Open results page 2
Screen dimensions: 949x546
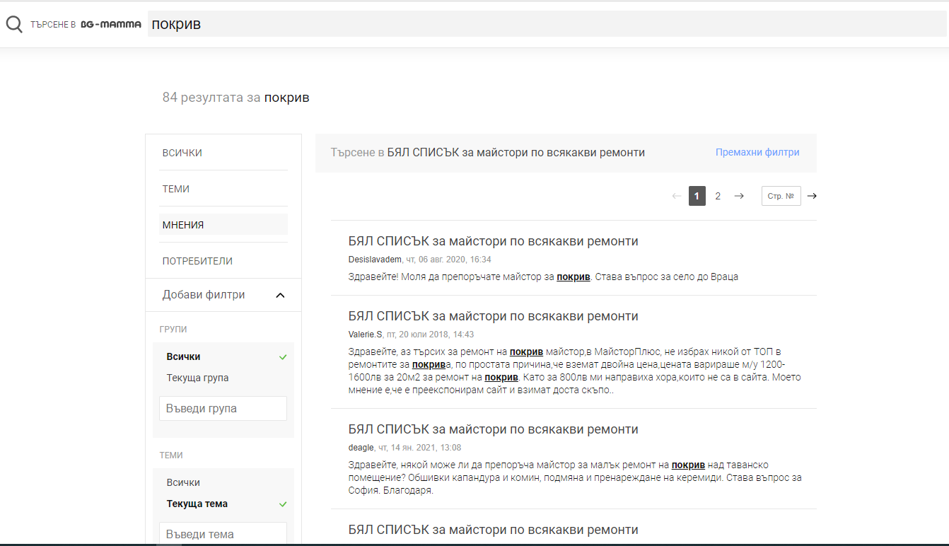point(718,196)
